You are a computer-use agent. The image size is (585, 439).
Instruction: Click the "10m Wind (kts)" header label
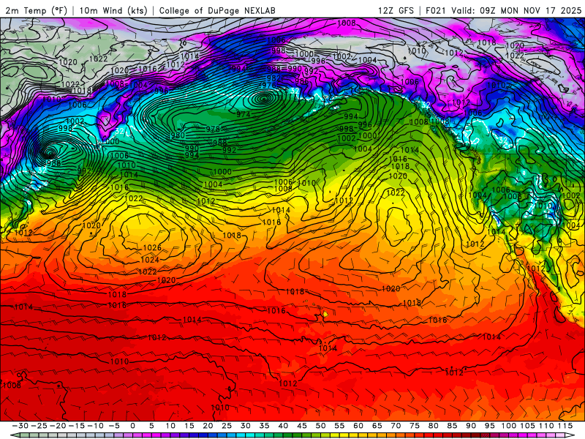click(113, 10)
